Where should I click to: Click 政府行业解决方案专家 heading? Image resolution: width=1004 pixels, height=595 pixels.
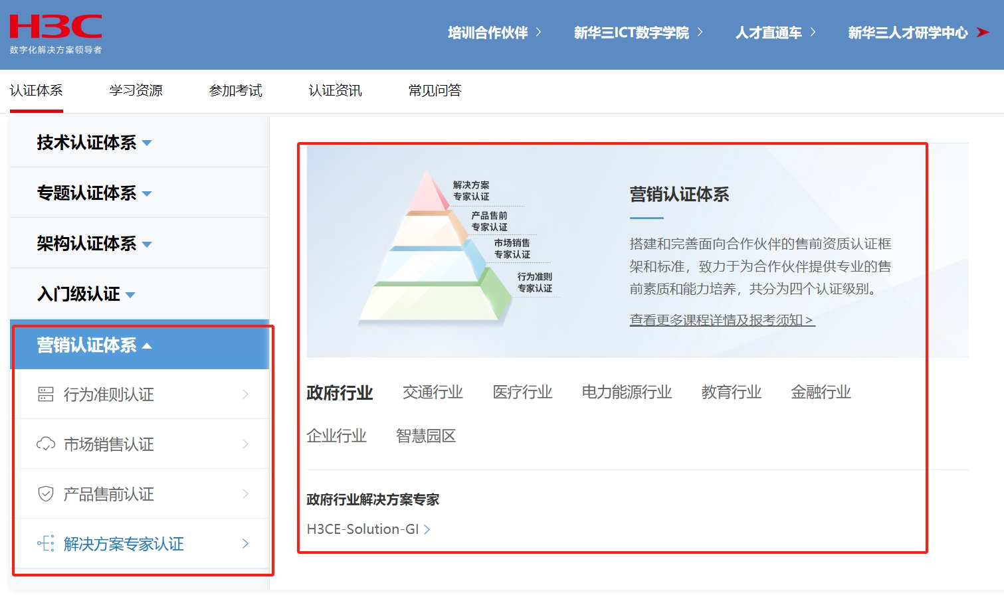point(373,499)
